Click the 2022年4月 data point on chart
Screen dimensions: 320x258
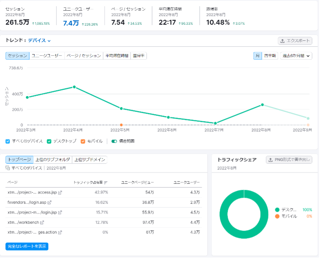[x=74, y=87]
